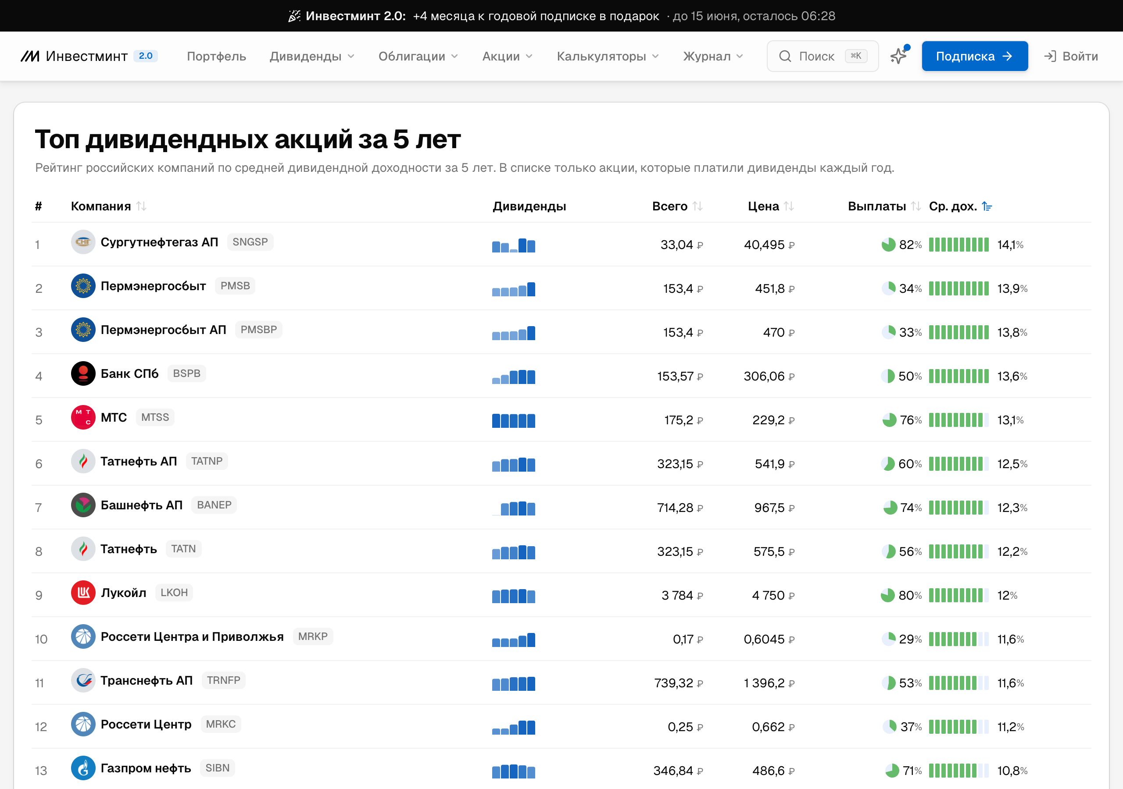The width and height of the screenshot is (1123, 789).
Task: Sort table by Всего column
Action: pos(677,206)
